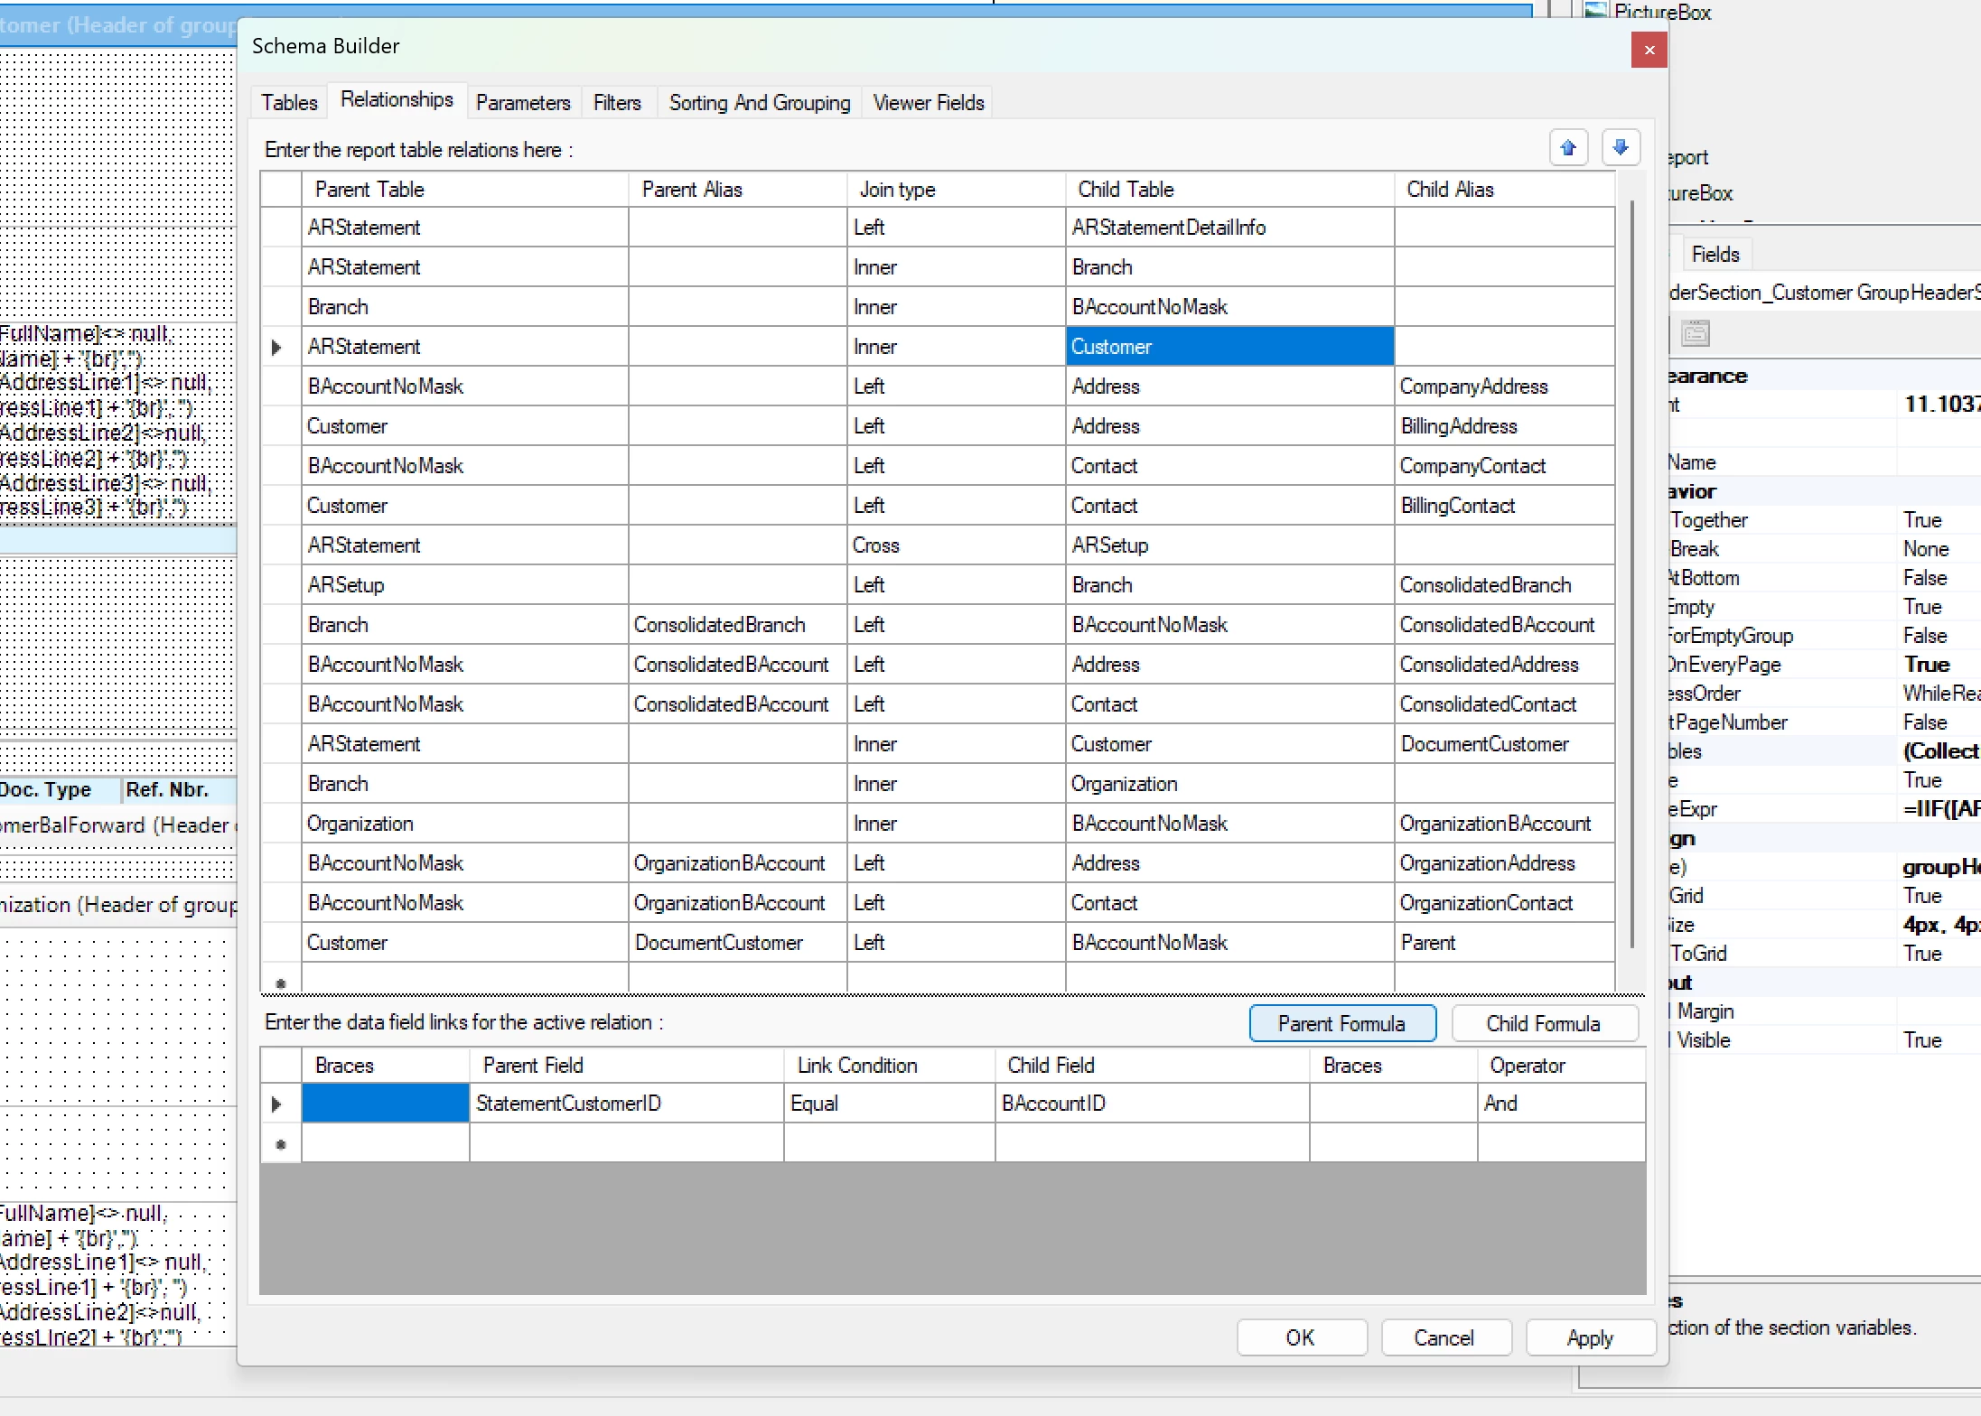1981x1416 pixels.
Task: Switch to the Tables tab
Action: point(289,103)
